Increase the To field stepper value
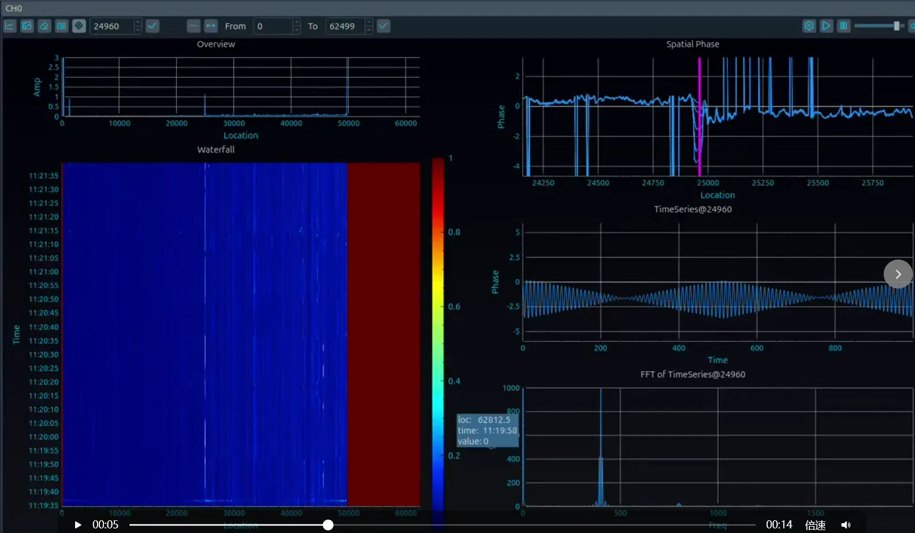The height and width of the screenshot is (533, 915). tap(369, 22)
